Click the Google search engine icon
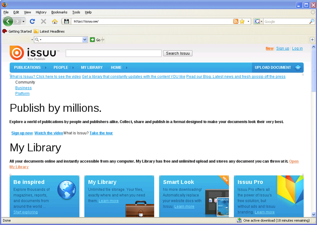This screenshot has width=317, height=225. [x=257, y=21]
